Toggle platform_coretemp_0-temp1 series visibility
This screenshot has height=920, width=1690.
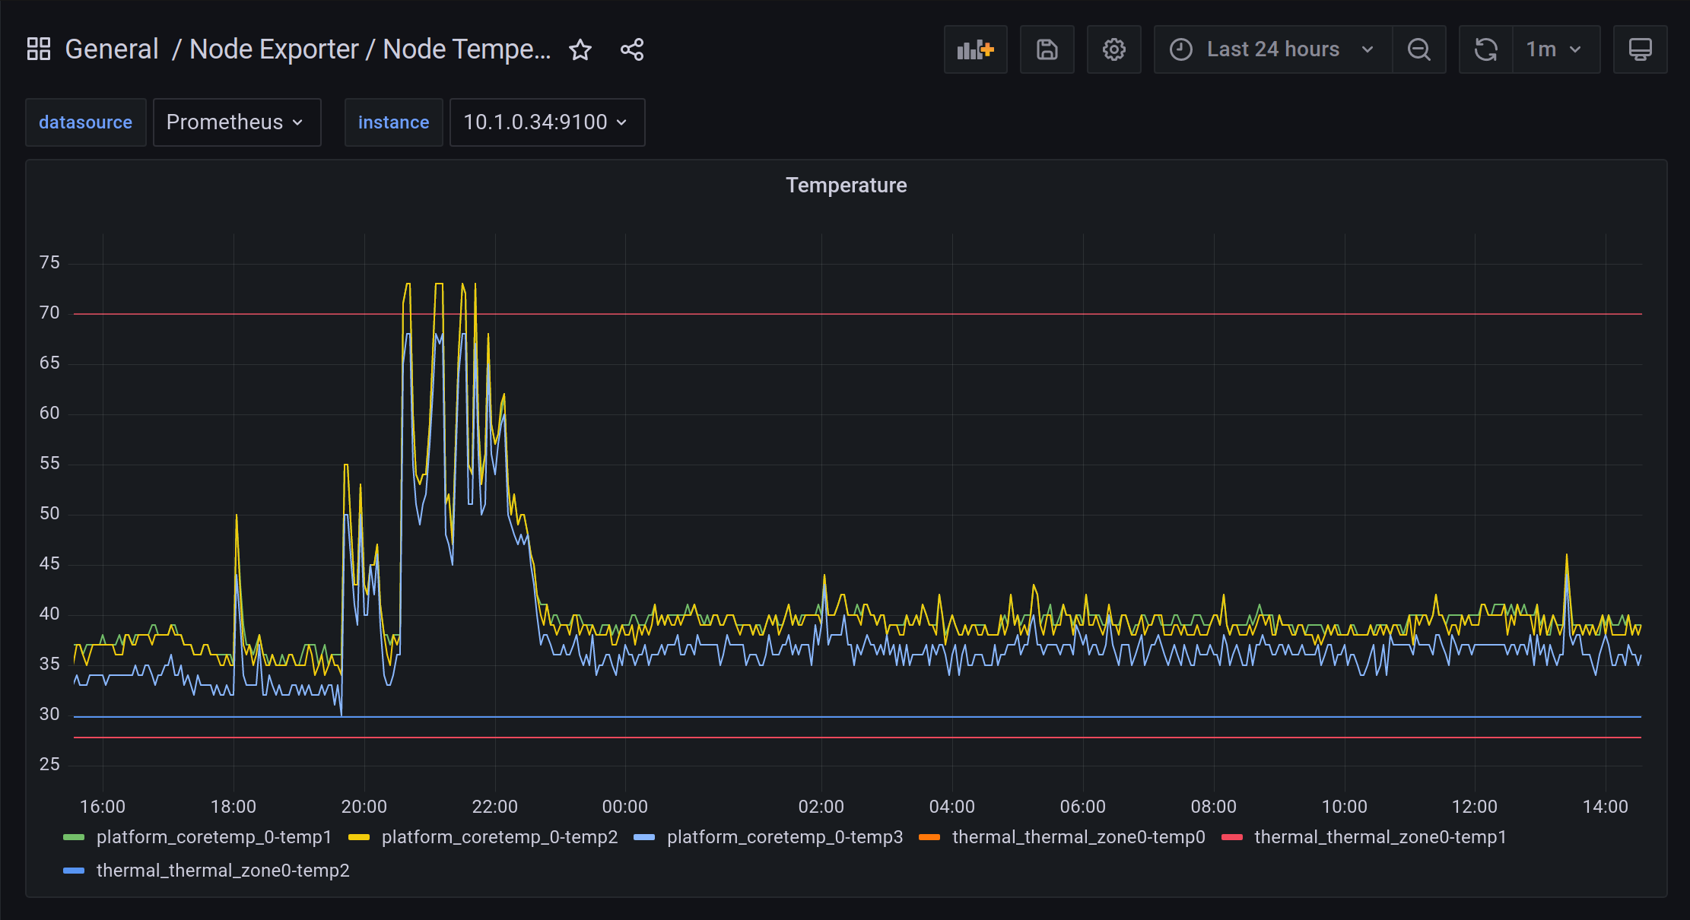214,837
